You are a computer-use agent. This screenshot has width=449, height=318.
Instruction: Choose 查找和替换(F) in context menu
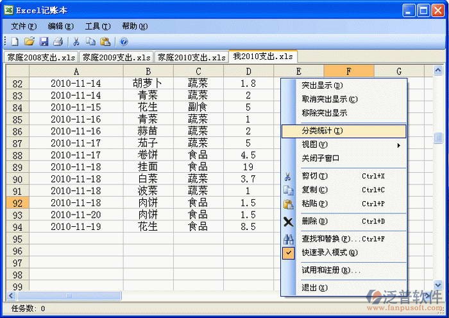[344, 239]
